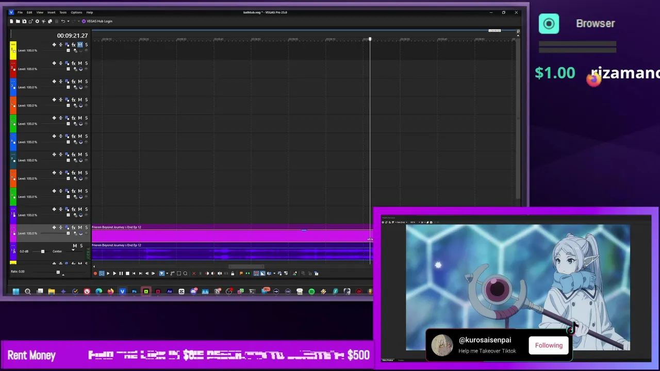The width and height of the screenshot is (660, 371).
Task: Adjust the playback Rate slider
Action: click(x=58, y=272)
